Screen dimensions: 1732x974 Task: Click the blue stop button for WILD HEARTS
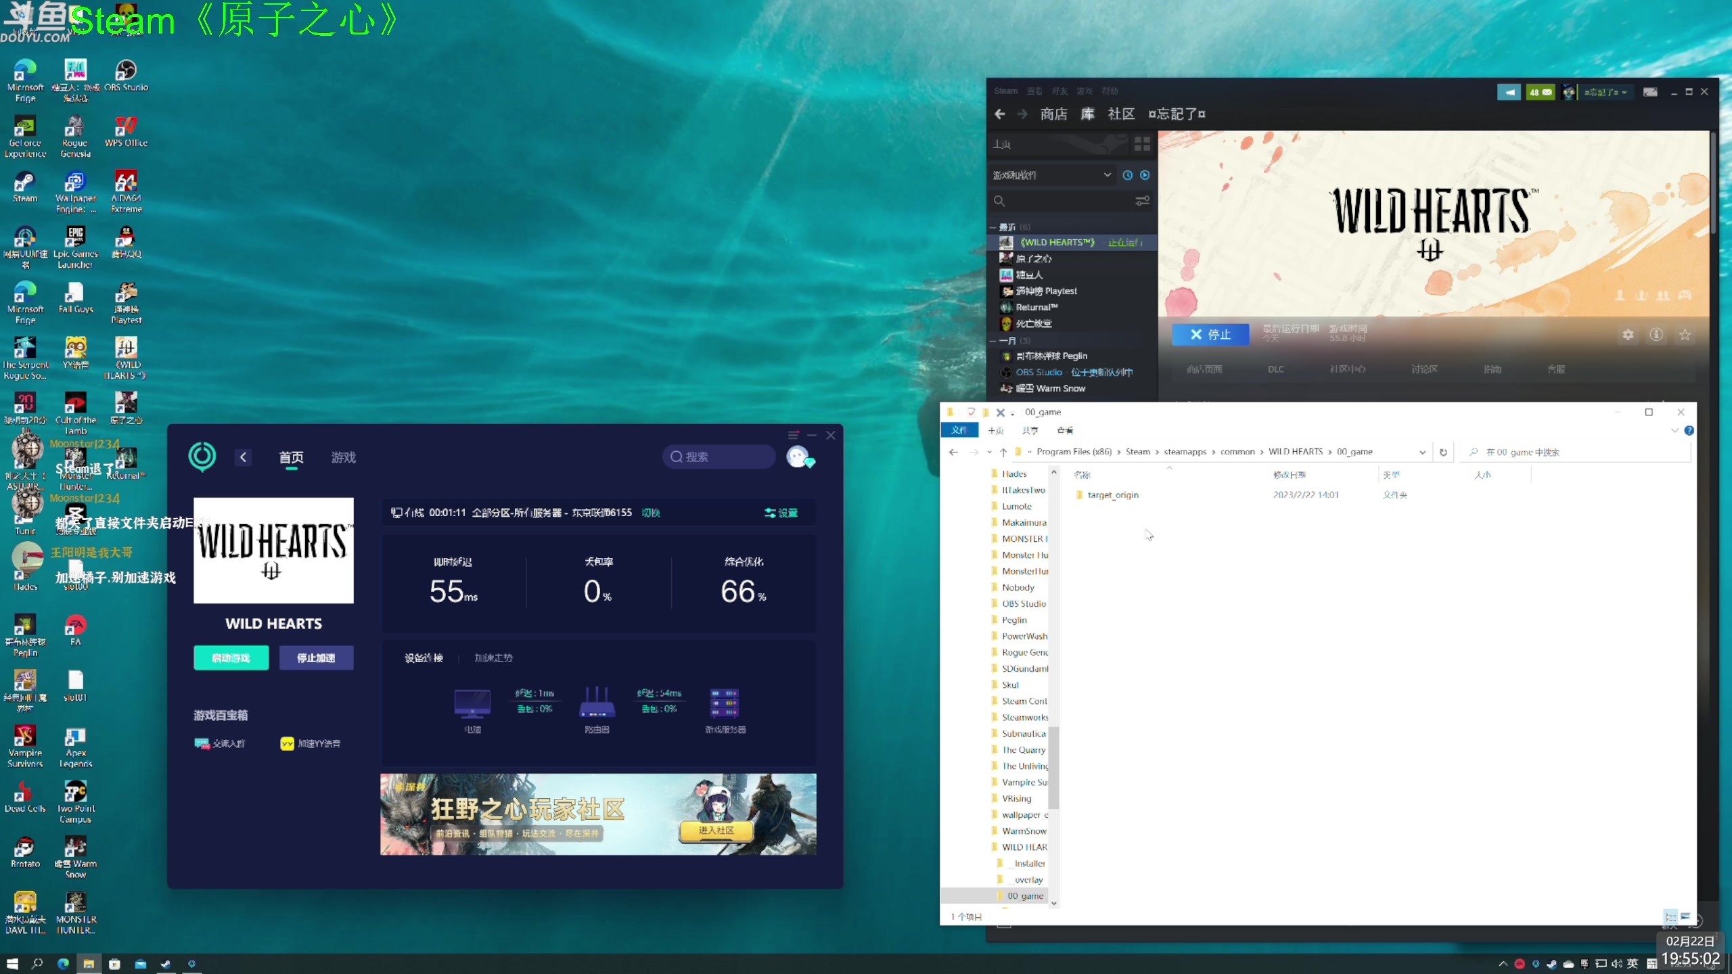(1210, 334)
